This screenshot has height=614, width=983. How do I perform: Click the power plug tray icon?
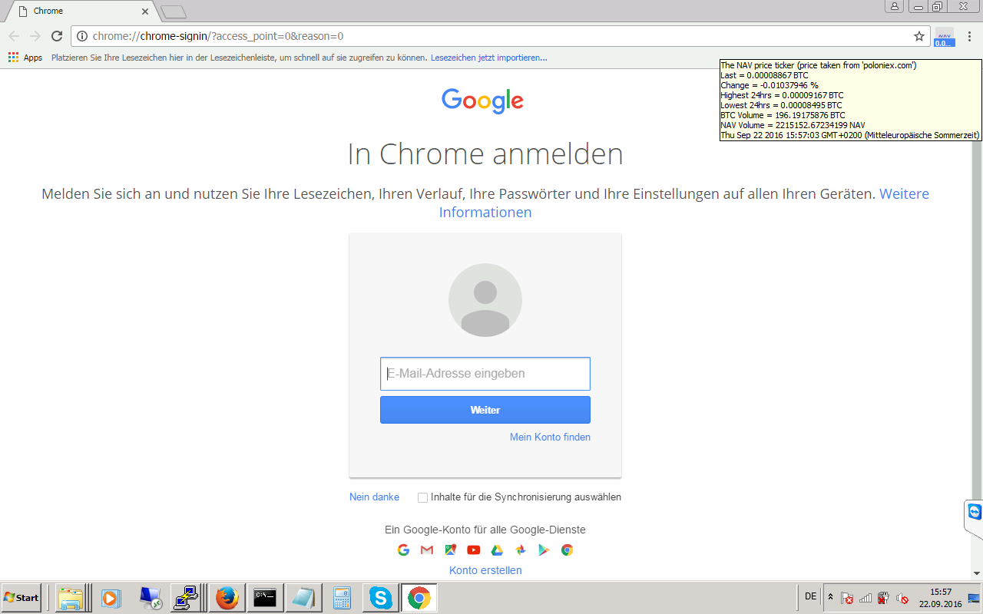click(x=884, y=598)
